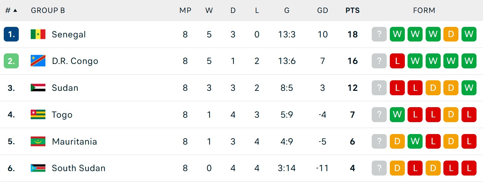Click the Mauritania flag icon
This screenshot has width=483, height=182.
38,142
